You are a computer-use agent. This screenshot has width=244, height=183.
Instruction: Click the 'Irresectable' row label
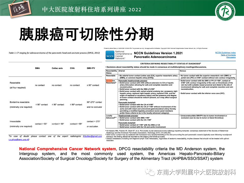click(x=15, y=121)
